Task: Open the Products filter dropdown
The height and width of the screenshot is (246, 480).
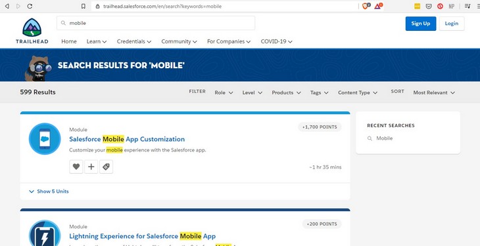Action: [286, 92]
